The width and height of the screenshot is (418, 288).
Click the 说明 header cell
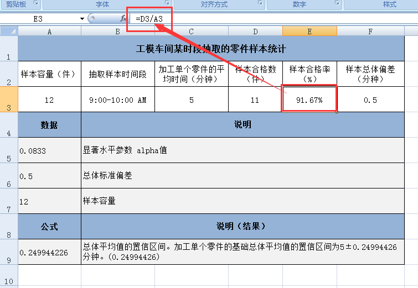pyautogui.click(x=242, y=124)
